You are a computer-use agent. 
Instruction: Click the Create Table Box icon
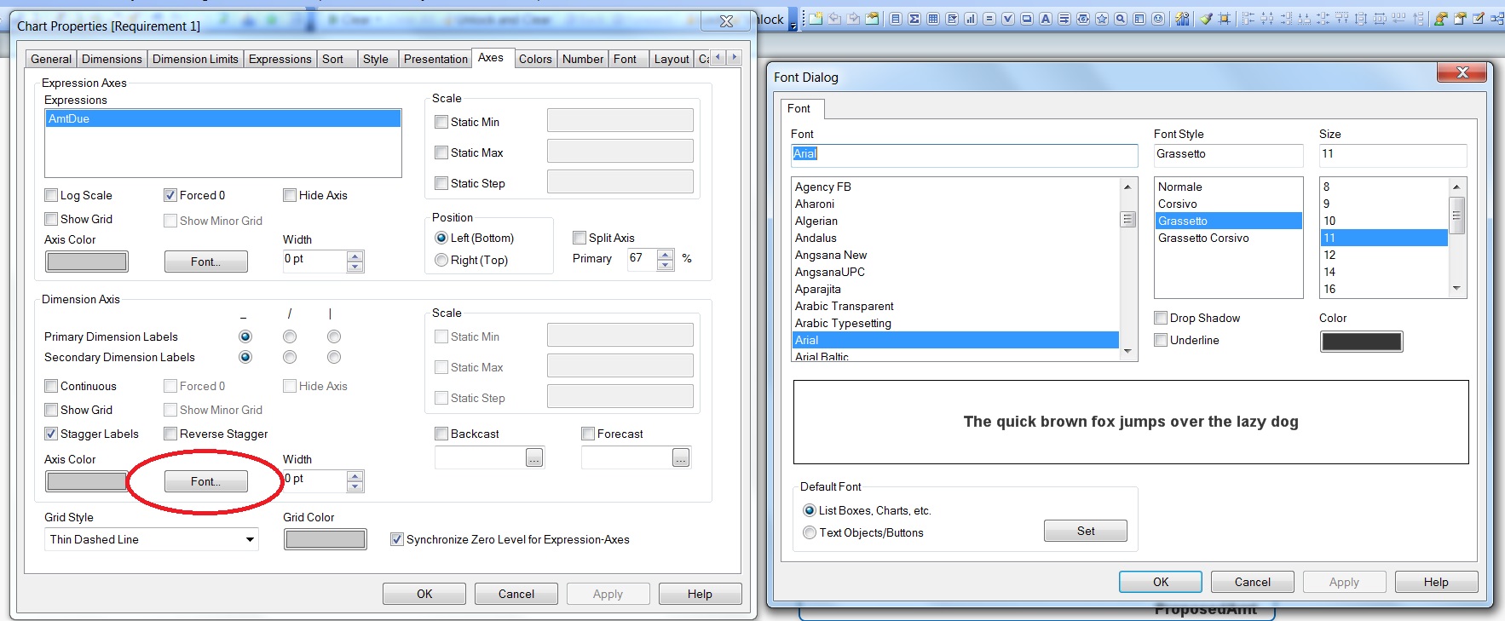click(x=933, y=19)
